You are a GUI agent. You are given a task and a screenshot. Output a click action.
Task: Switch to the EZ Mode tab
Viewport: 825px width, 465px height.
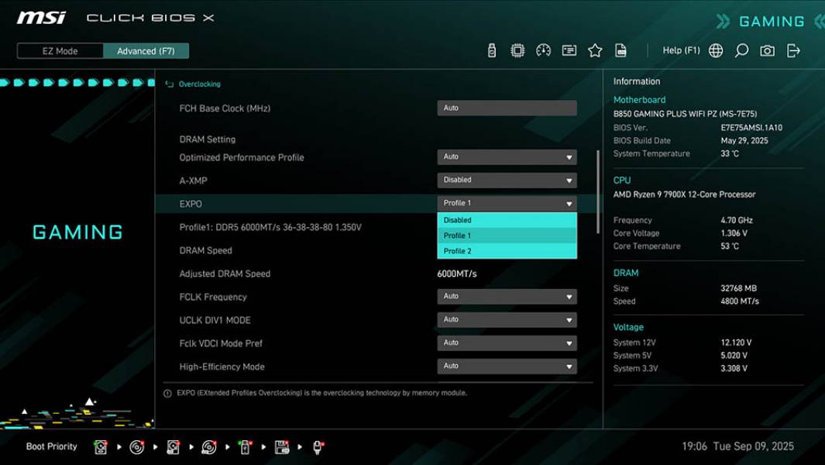tap(59, 50)
